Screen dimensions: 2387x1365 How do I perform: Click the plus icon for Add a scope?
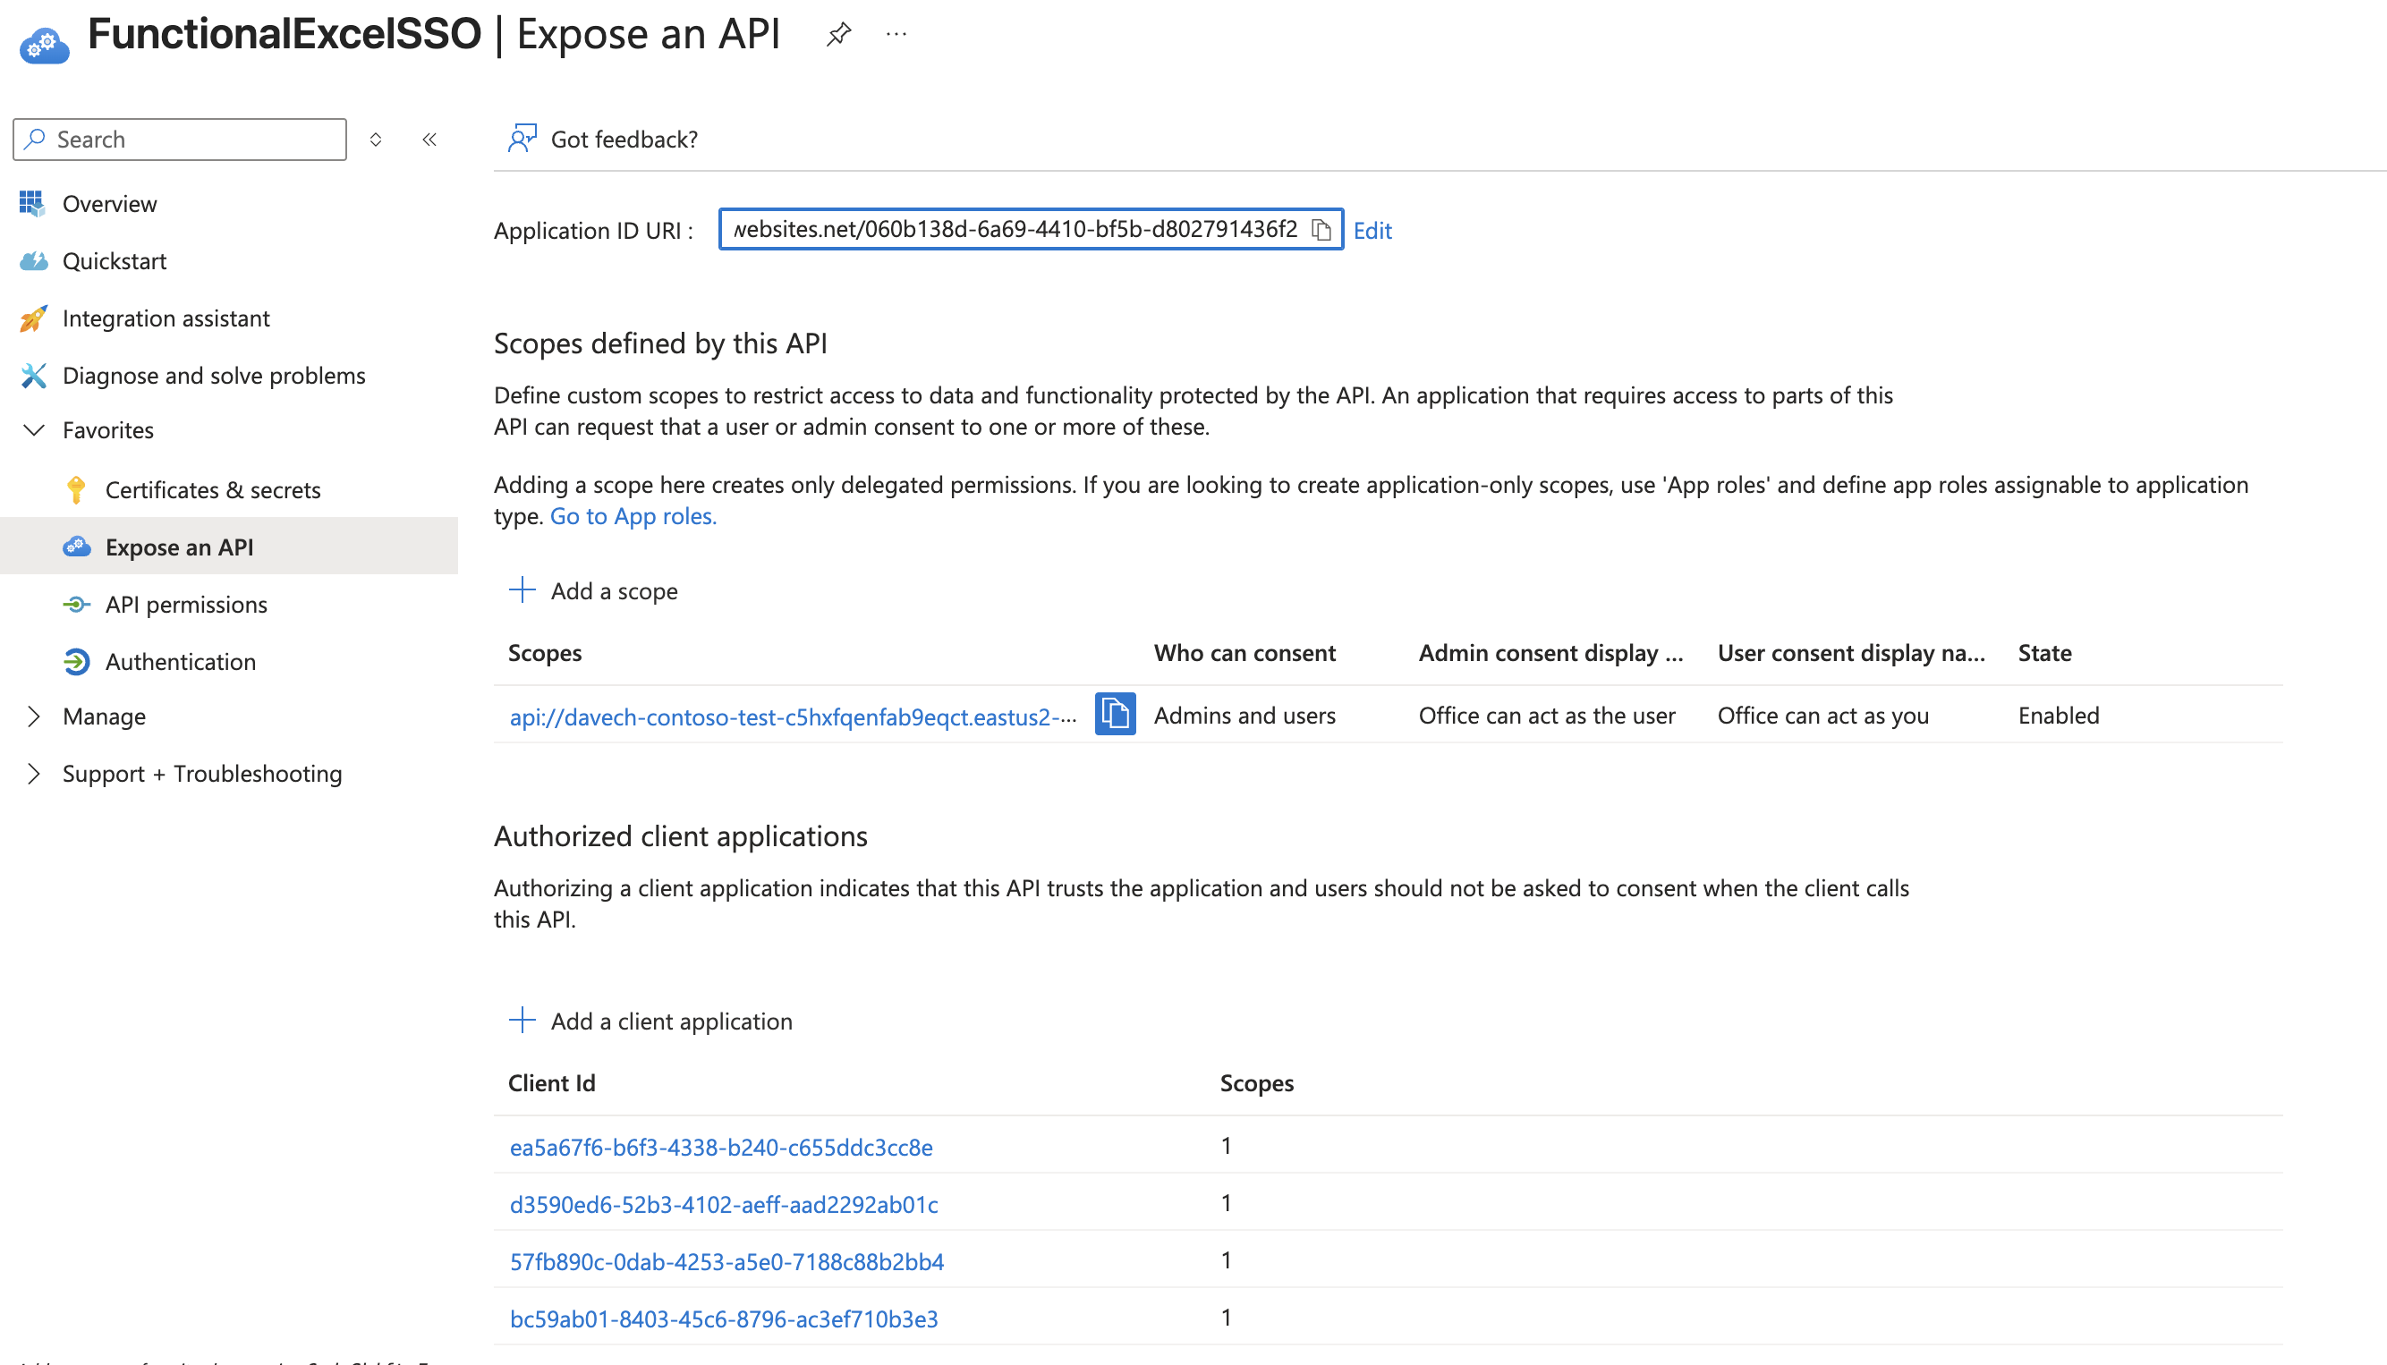[522, 589]
